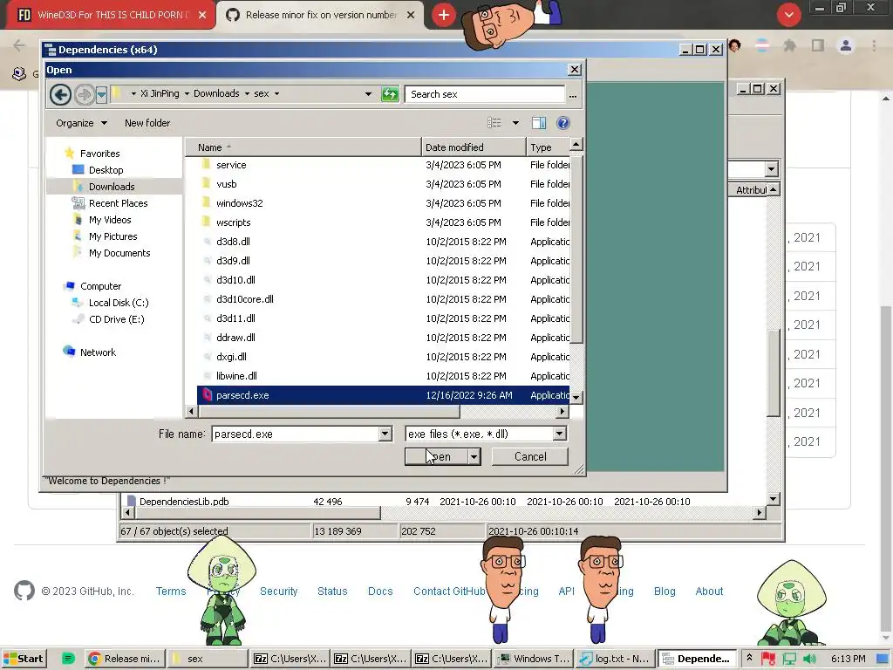Open the browser profile icon

846,45
